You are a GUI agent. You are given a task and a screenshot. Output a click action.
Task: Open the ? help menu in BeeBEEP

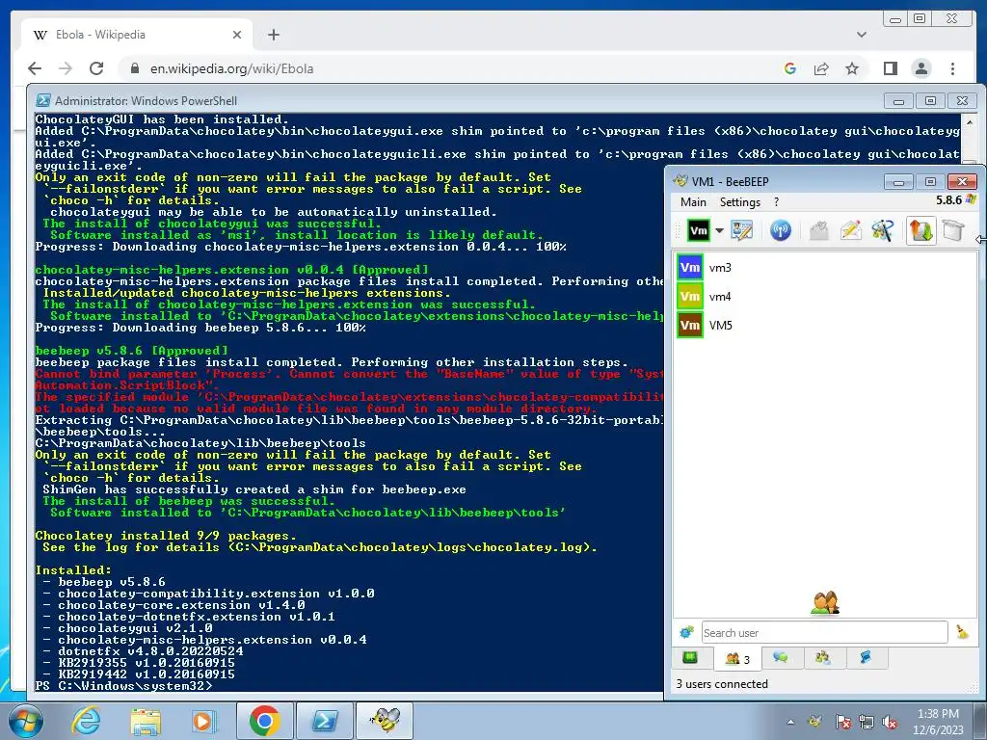pos(776,202)
